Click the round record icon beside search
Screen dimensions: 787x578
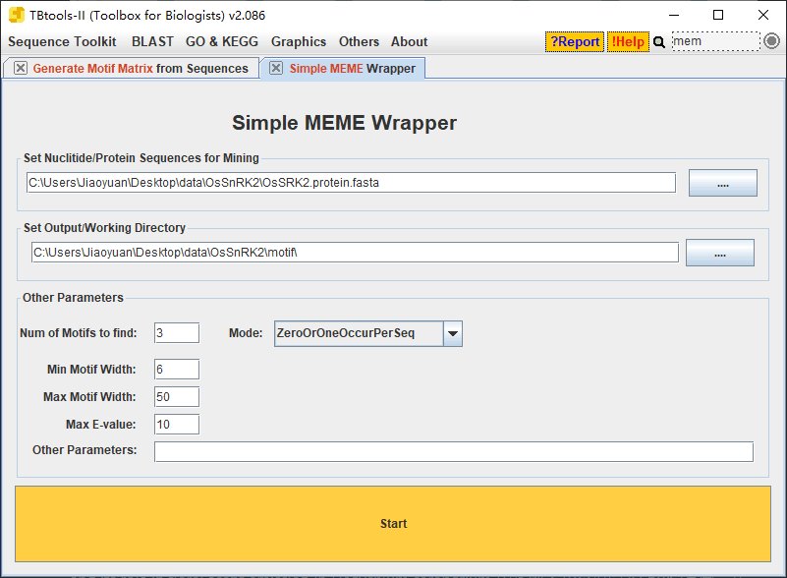(771, 41)
